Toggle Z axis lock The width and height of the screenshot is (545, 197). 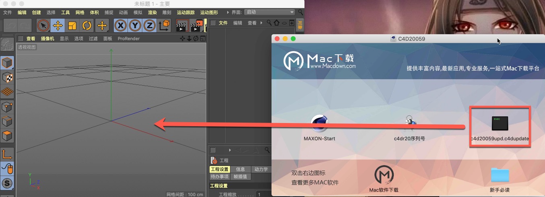pyautogui.click(x=149, y=26)
